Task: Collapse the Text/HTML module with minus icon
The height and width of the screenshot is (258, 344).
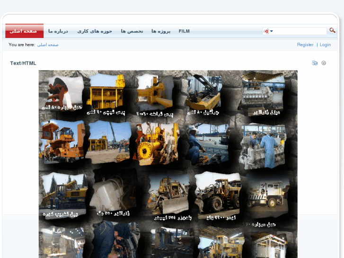Action: tap(324, 63)
